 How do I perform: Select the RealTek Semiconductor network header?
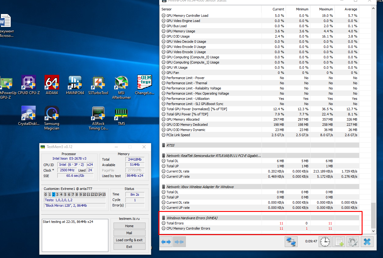(260, 156)
